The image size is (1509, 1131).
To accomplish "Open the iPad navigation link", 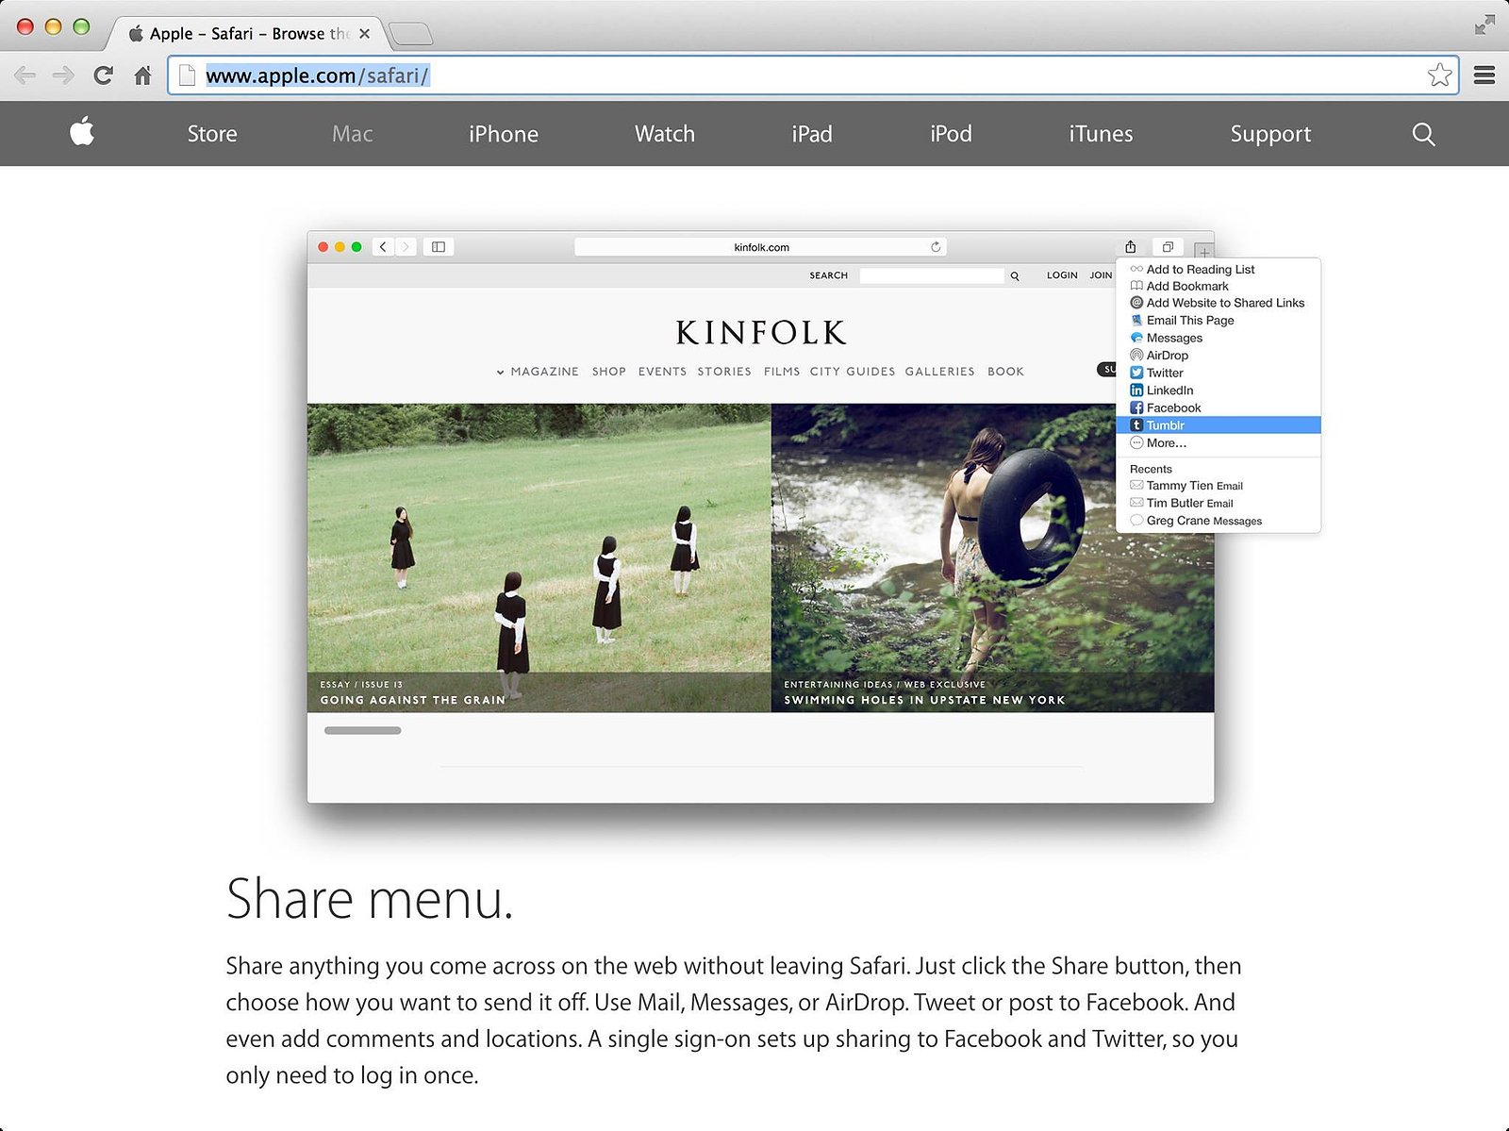I will tap(812, 134).
